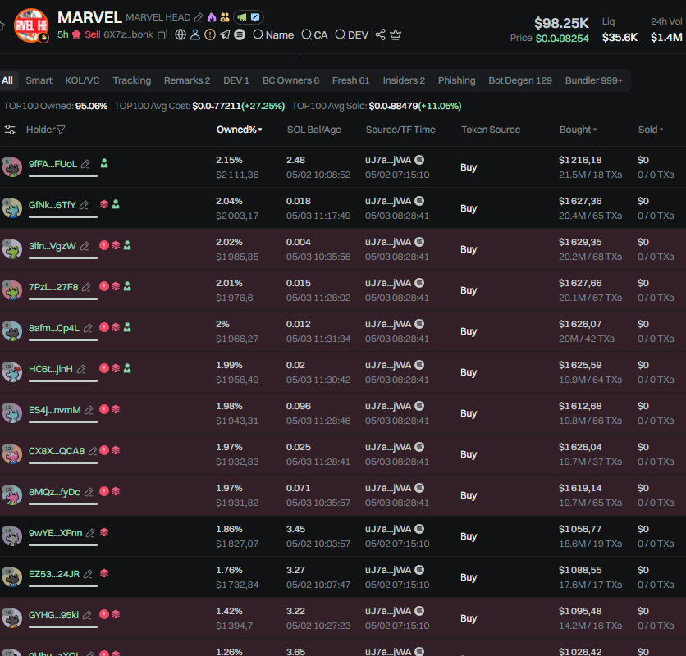Click green person icon on 9fFA...FUoL row
This screenshot has height=656, width=686.
click(x=104, y=163)
